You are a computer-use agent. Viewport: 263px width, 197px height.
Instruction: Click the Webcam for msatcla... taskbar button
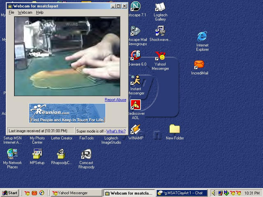tap(129, 193)
